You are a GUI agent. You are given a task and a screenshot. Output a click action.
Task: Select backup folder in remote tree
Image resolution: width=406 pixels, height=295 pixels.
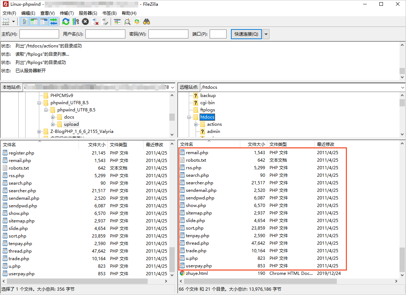(x=208, y=96)
